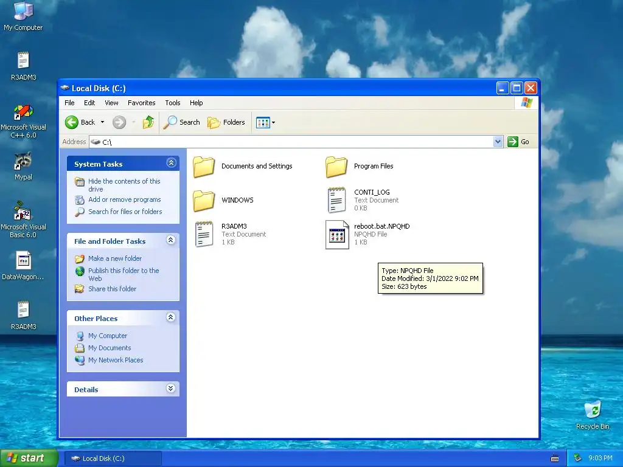The image size is (623, 467).
Task: Click the Views icon button
Action: tap(263, 122)
